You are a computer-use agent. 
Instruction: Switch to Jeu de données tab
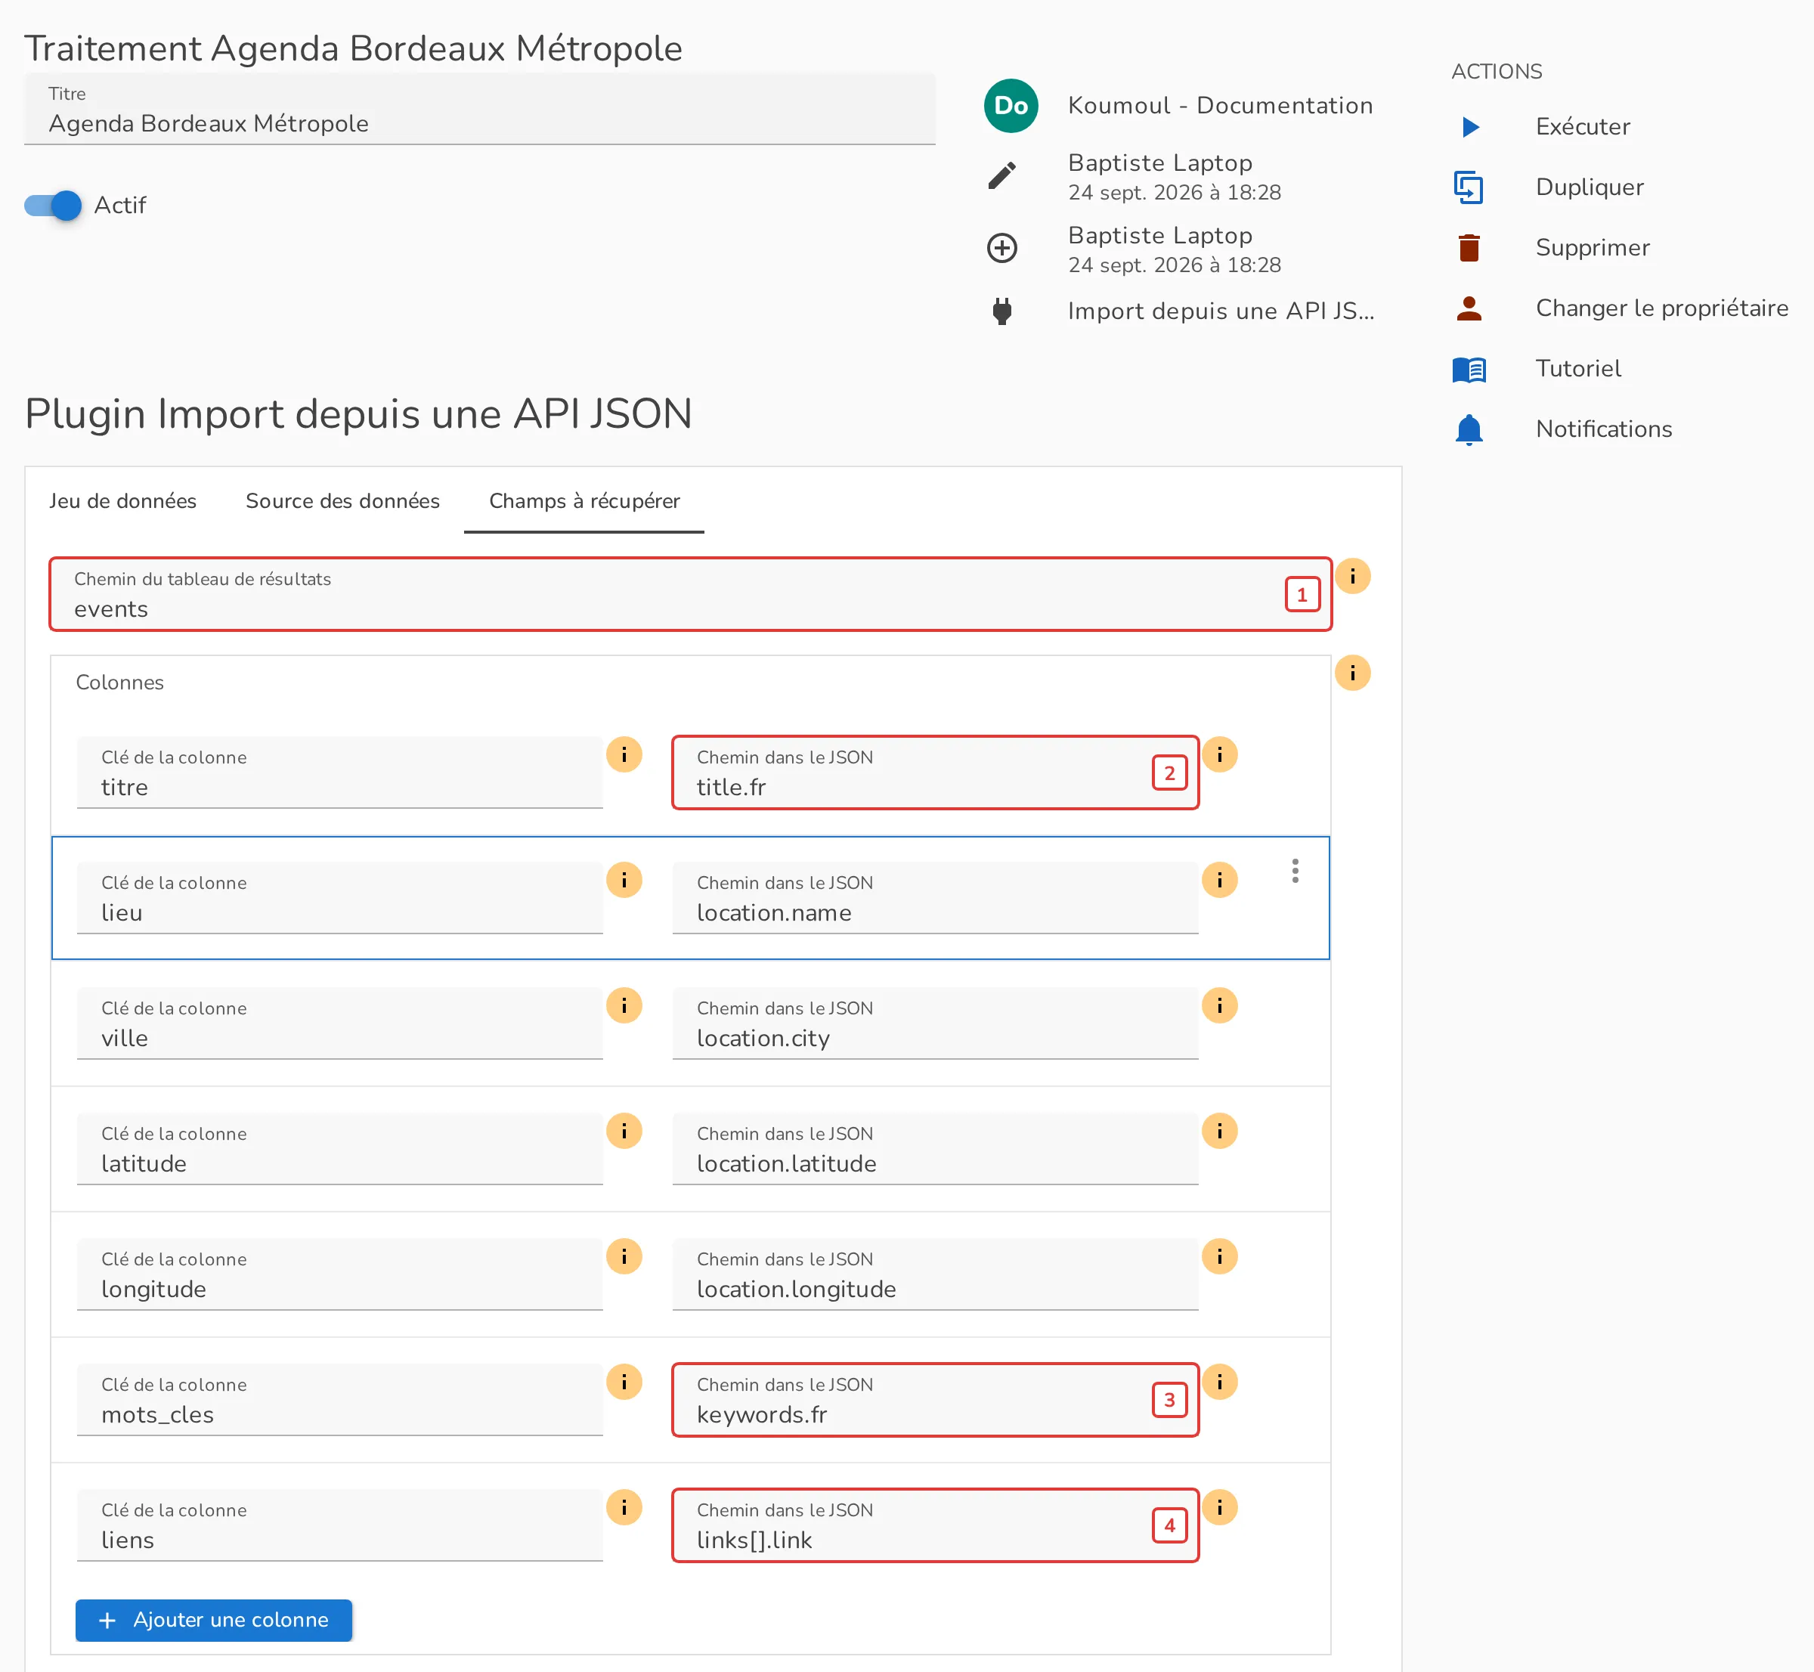(x=122, y=501)
